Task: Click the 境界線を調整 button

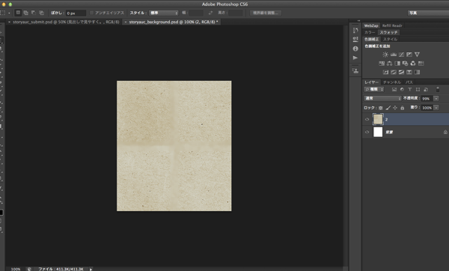Action: pos(266,13)
